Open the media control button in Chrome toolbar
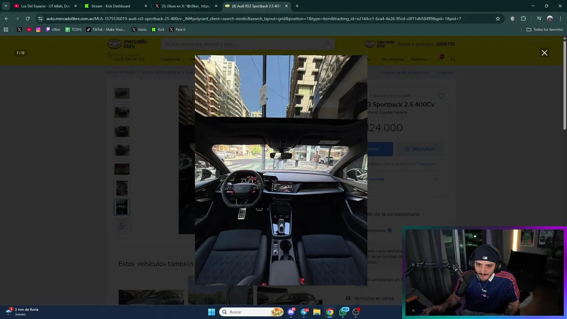Screen dimensions: 567x319 [539, 19]
